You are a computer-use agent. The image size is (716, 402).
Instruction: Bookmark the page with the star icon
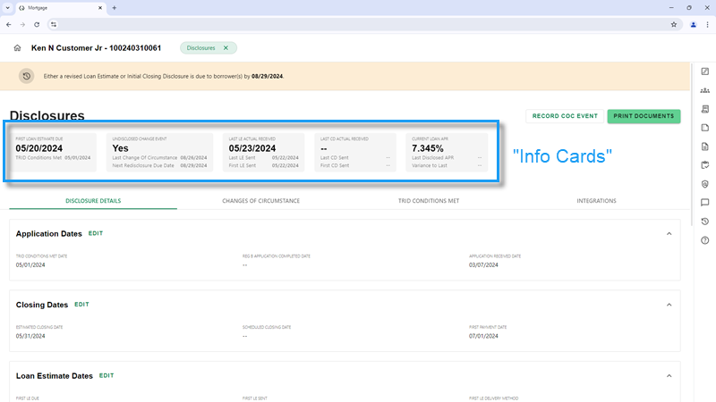[x=674, y=25]
